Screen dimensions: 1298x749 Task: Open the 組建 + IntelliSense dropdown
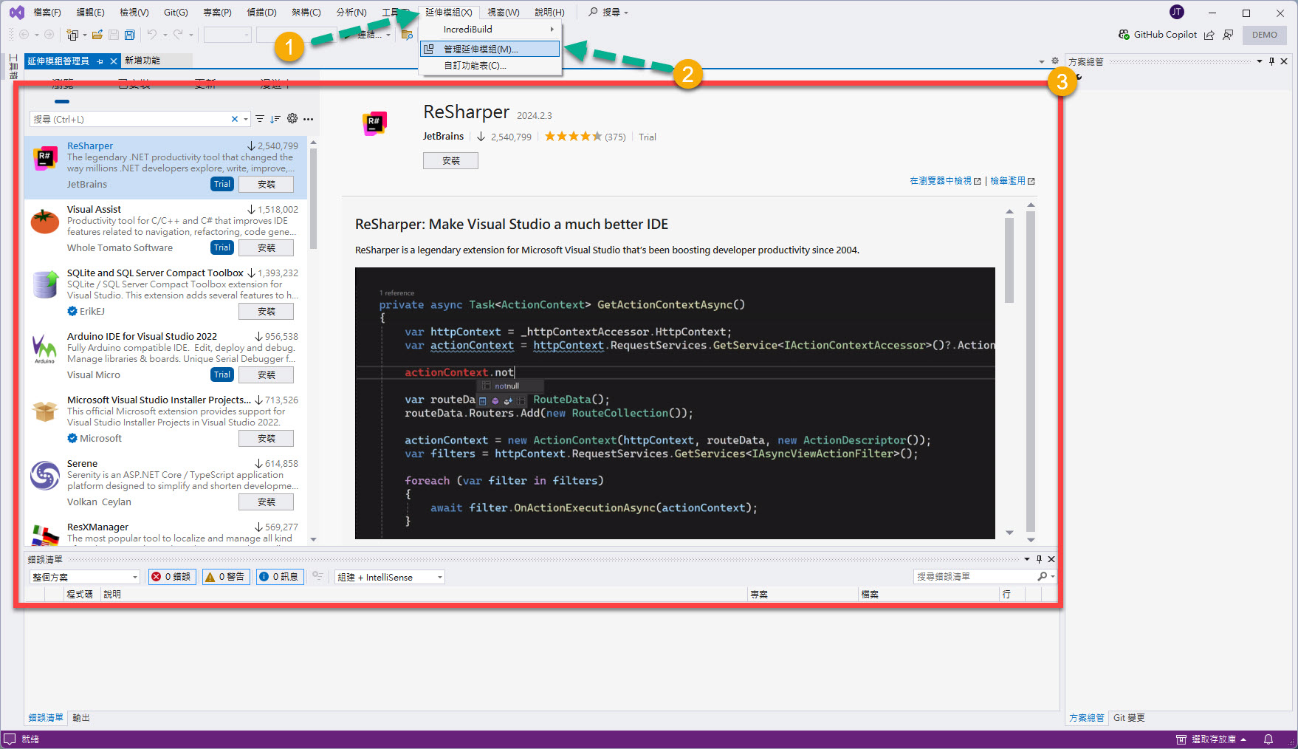[x=389, y=577]
